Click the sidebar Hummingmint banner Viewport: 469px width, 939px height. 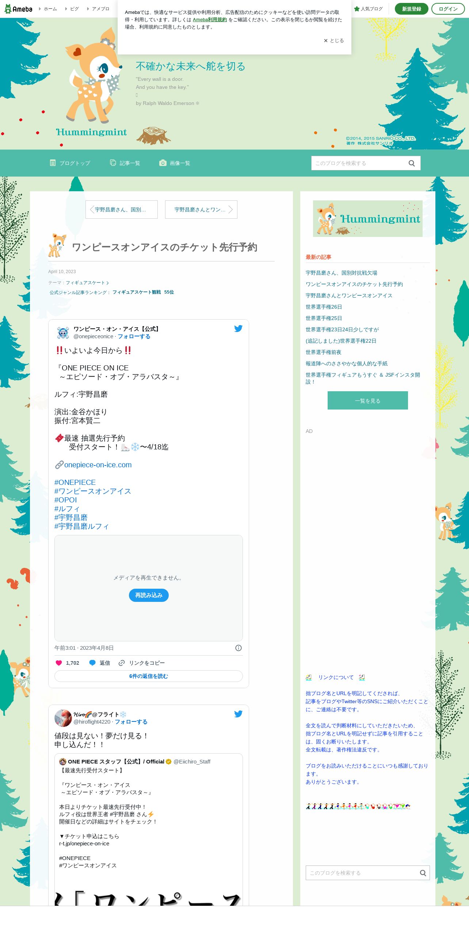coord(368,219)
